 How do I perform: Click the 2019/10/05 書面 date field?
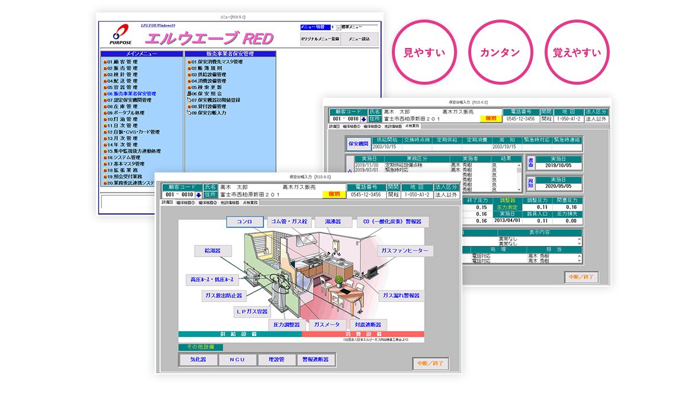click(x=558, y=166)
